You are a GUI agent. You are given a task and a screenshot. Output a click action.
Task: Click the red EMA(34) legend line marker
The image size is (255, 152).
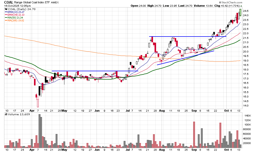click(x=6, y=15)
